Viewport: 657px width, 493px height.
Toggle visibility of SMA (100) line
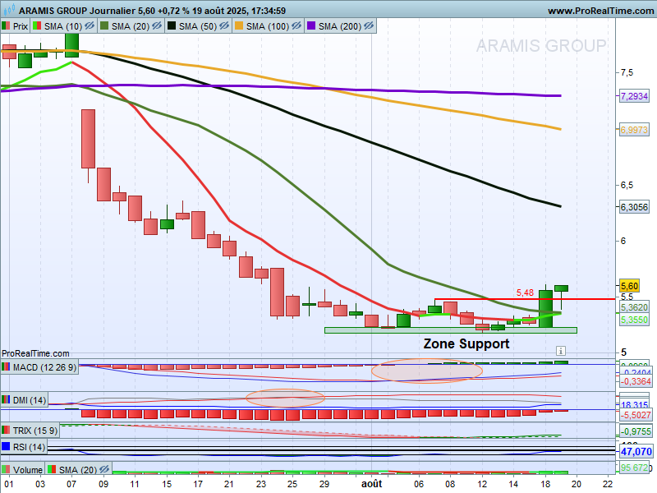pyautogui.click(x=296, y=26)
